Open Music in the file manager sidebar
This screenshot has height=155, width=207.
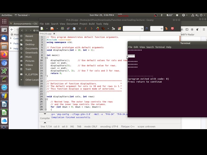(x=28, y=57)
